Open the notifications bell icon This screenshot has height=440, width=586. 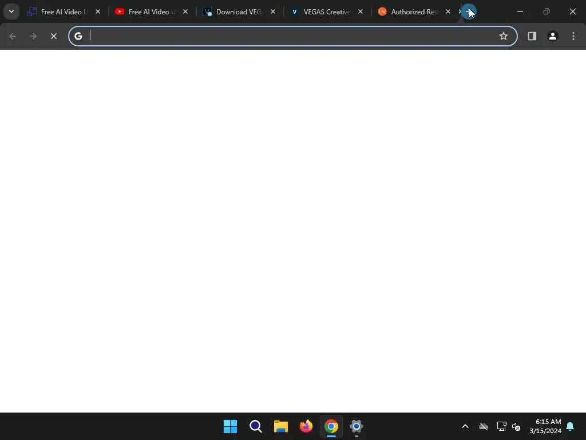coord(571,426)
